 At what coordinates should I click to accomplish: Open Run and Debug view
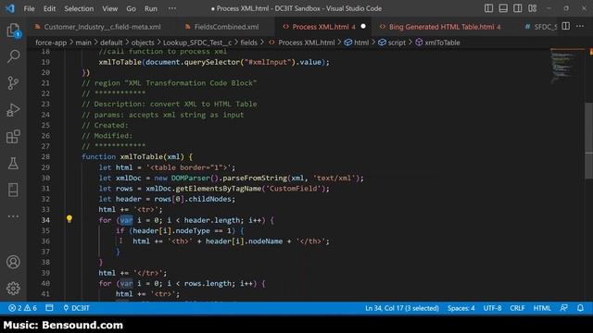point(13,110)
